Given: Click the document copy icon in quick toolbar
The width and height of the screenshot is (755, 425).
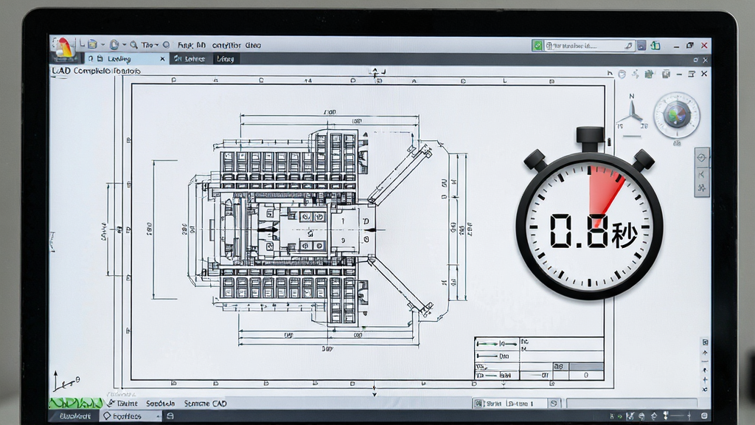Looking at the screenshot, I should 114,45.
